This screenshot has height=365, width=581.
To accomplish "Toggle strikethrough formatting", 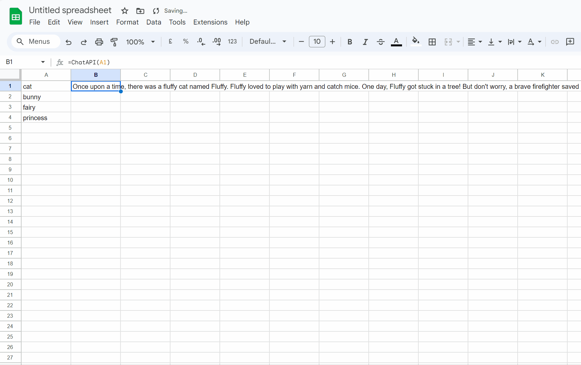I will [x=380, y=42].
